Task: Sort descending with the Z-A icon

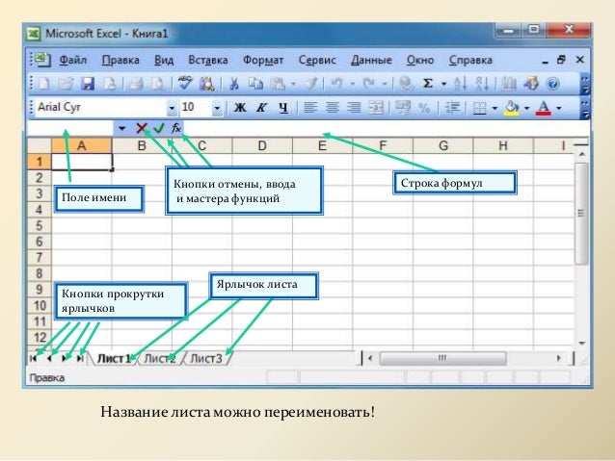Action: point(482,84)
